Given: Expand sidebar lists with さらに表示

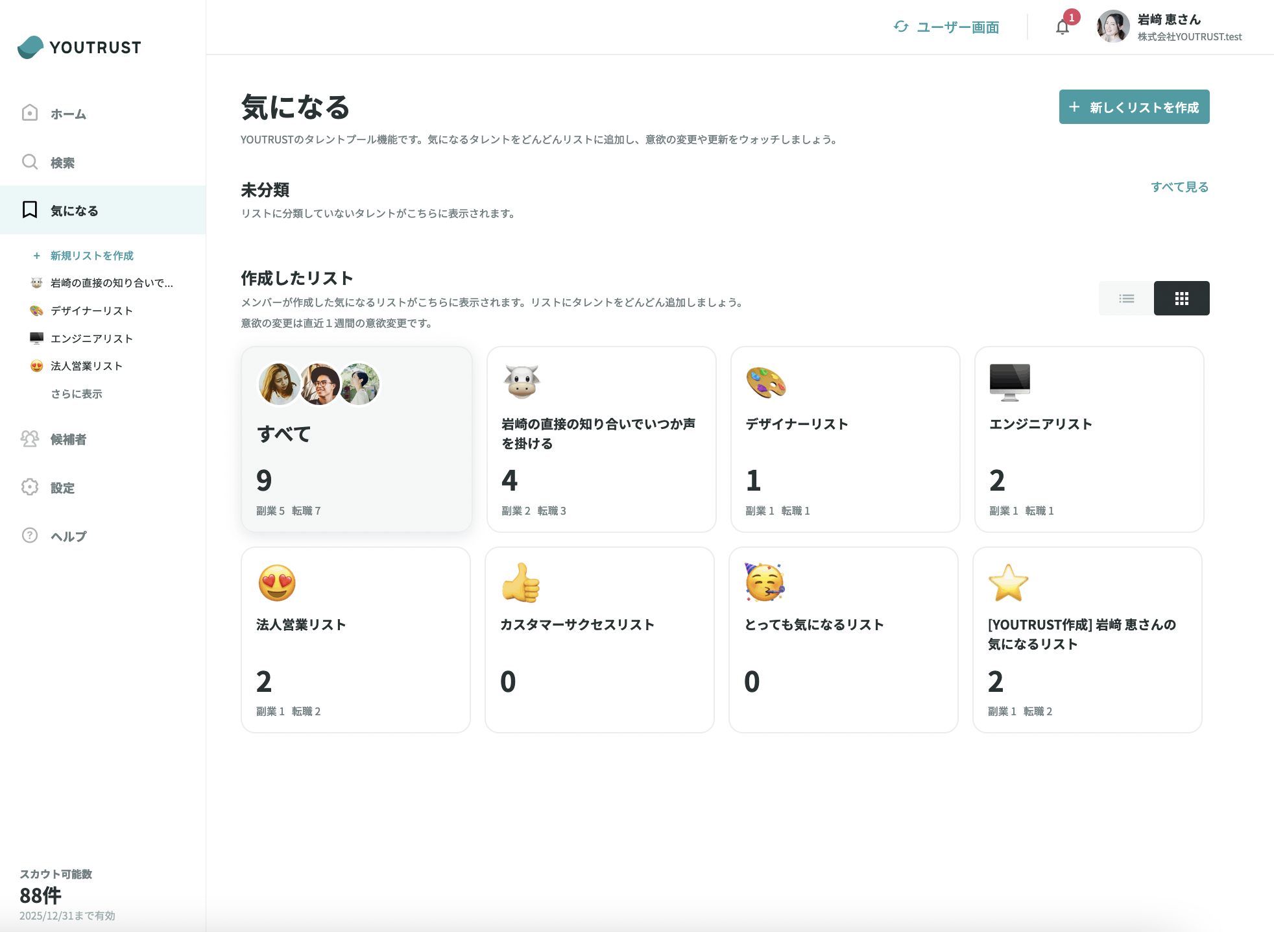Looking at the screenshot, I should tap(77, 394).
